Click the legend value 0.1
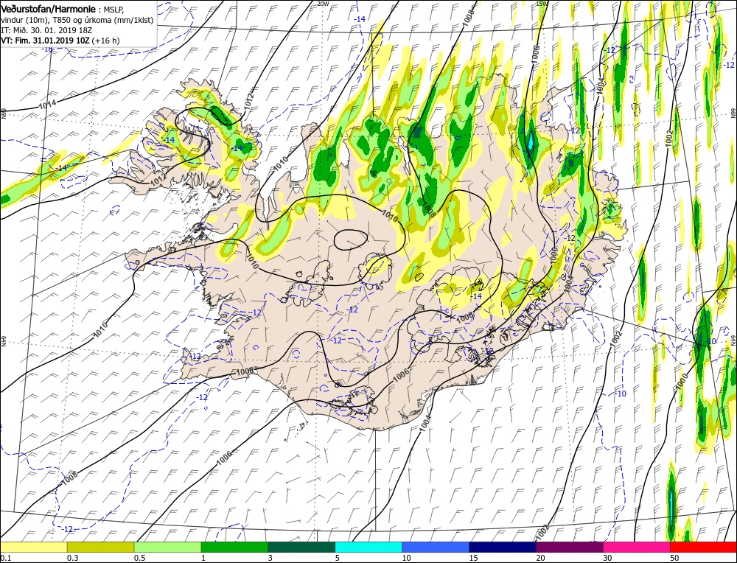Viewport: 737px width, 563px height. tap(4, 557)
